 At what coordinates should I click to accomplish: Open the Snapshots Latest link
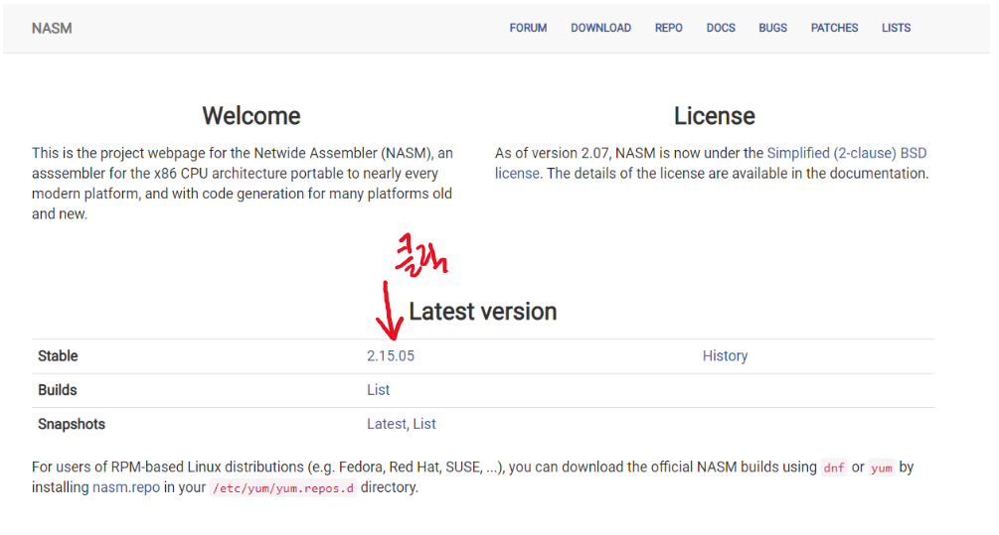[386, 424]
